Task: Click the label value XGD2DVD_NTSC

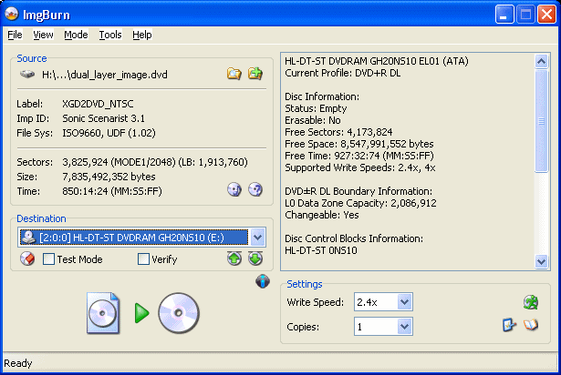Action: coord(98,104)
